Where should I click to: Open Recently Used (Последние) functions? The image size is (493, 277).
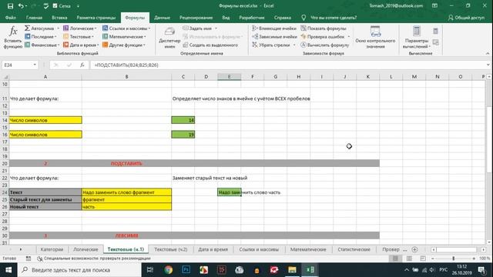point(41,37)
